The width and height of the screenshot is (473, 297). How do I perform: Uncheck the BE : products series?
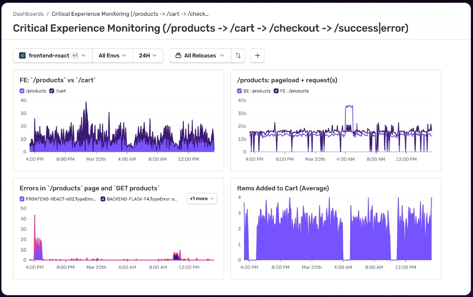tap(239, 91)
